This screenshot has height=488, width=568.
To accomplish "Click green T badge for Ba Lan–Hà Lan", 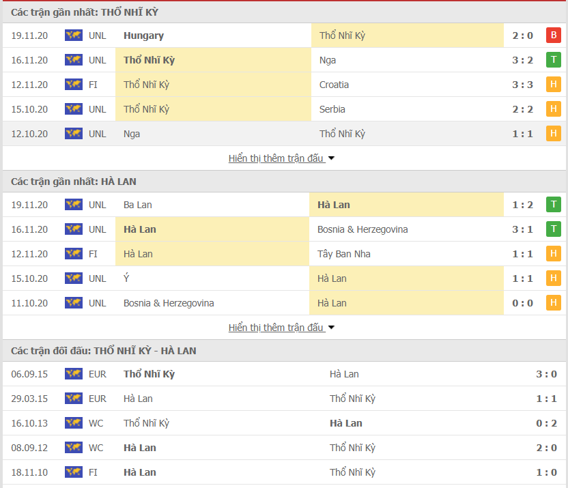I will coord(553,205).
